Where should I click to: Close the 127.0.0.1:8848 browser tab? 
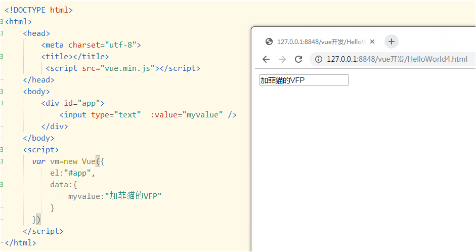click(x=372, y=41)
